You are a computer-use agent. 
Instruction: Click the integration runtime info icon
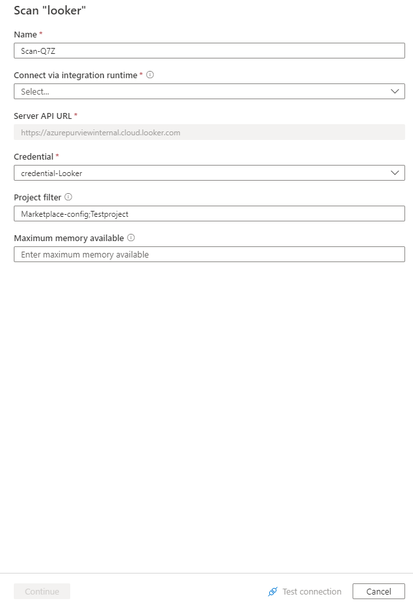150,75
